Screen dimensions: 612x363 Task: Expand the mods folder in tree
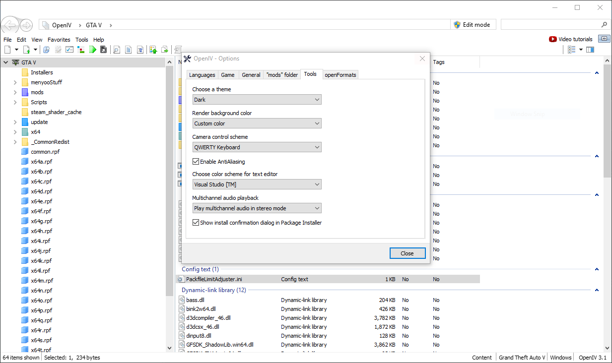[15, 92]
